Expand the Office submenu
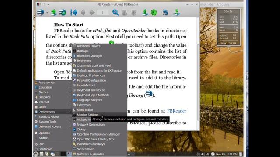 [x=52, y=107]
